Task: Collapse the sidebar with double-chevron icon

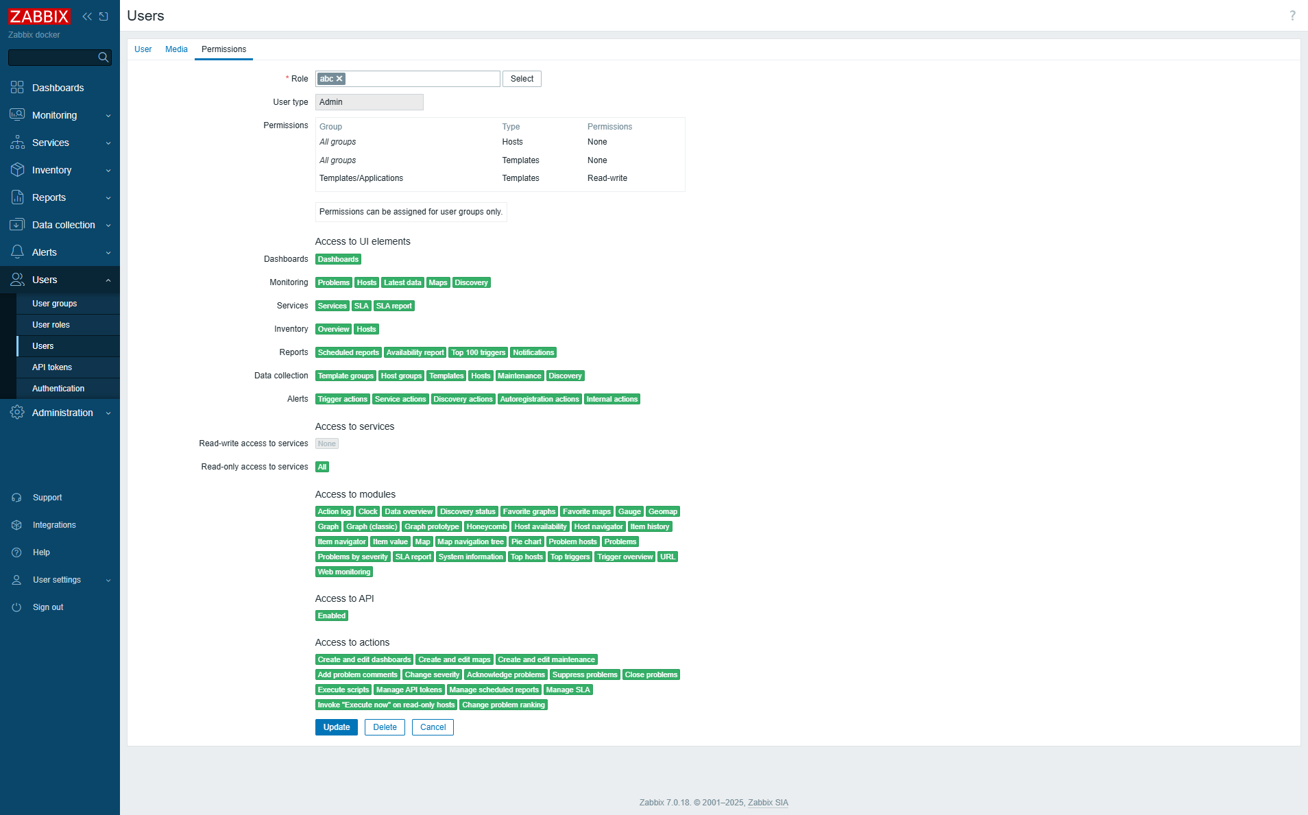Action: (87, 16)
